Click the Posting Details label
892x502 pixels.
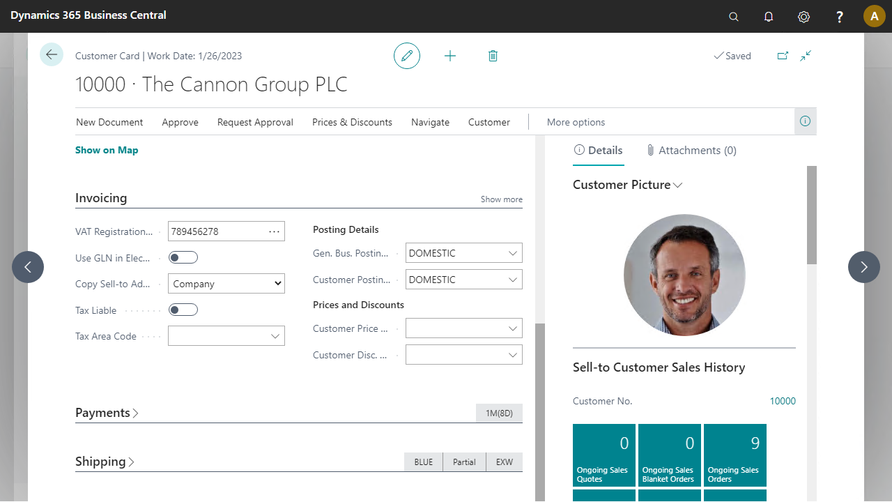(x=346, y=229)
